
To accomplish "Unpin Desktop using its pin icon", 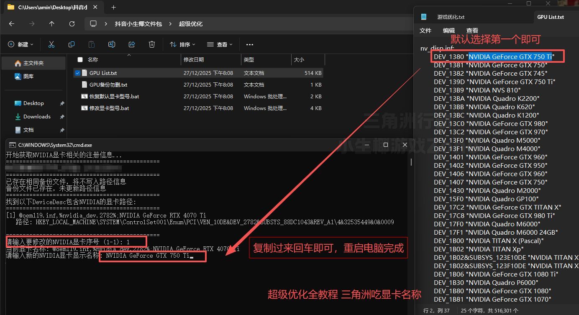I will 62,103.
